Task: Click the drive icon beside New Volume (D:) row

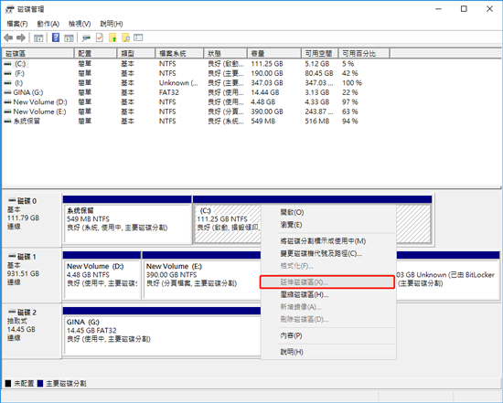Action: (7, 102)
